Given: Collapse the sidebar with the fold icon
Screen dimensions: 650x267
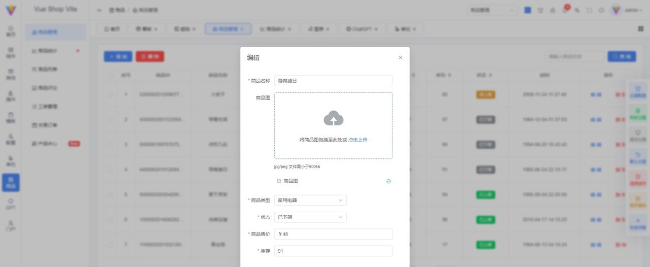Looking at the screenshot, I should pyautogui.click(x=99, y=10).
